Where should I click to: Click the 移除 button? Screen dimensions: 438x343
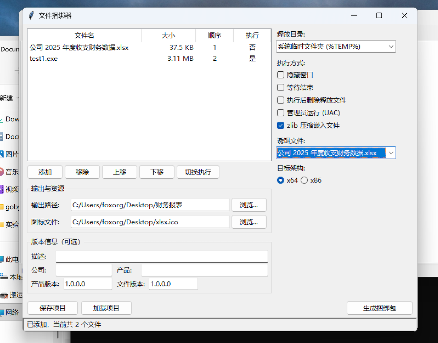pos(82,172)
